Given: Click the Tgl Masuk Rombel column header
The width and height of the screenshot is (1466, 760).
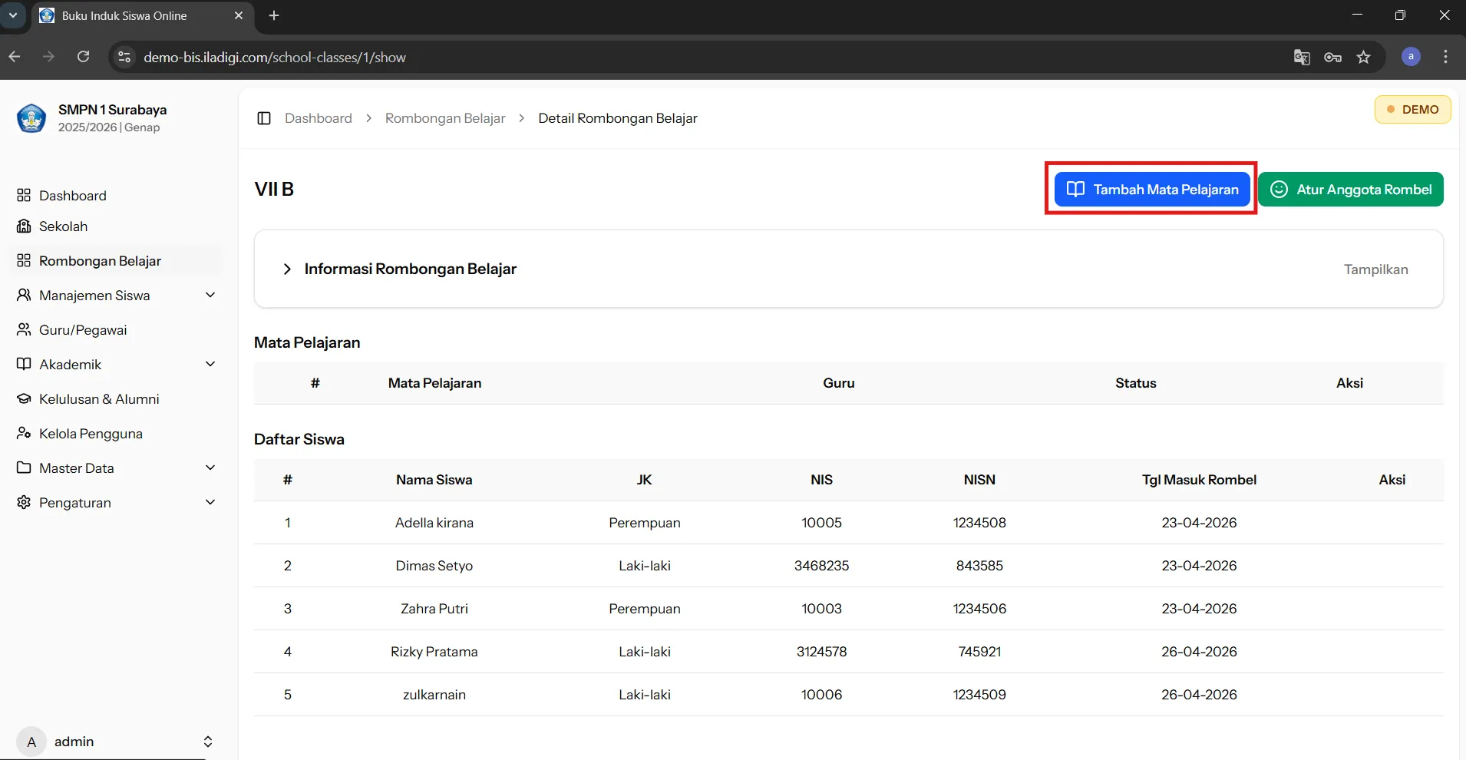Looking at the screenshot, I should (x=1199, y=480).
